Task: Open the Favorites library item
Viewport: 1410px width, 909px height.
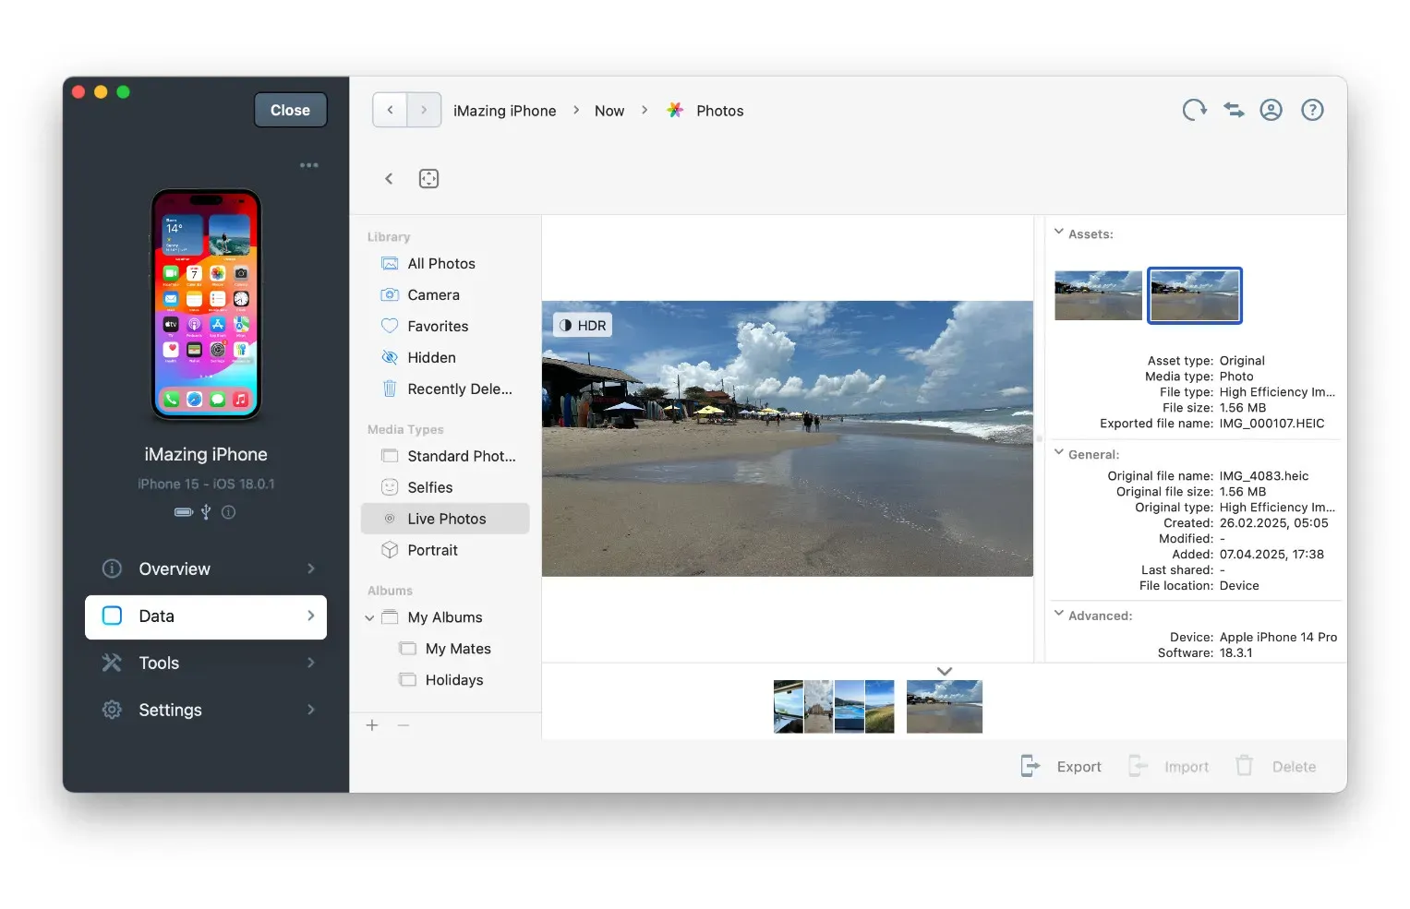Action: [x=437, y=327]
